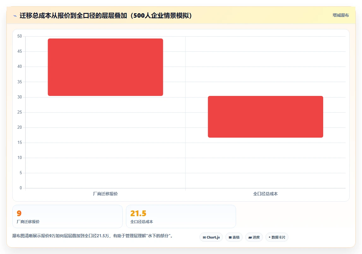Click the 全口径总成本 label under value 21.5
The height and width of the screenshot is (254, 362).
click(141, 222)
